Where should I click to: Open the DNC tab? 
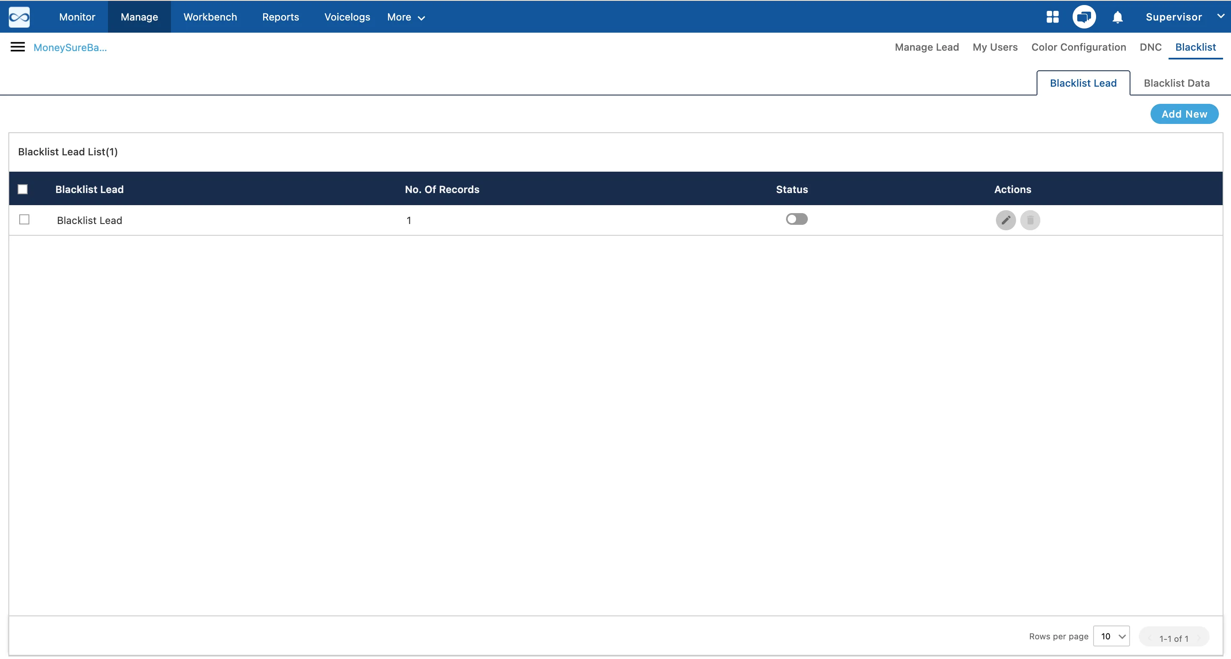coord(1150,47)
